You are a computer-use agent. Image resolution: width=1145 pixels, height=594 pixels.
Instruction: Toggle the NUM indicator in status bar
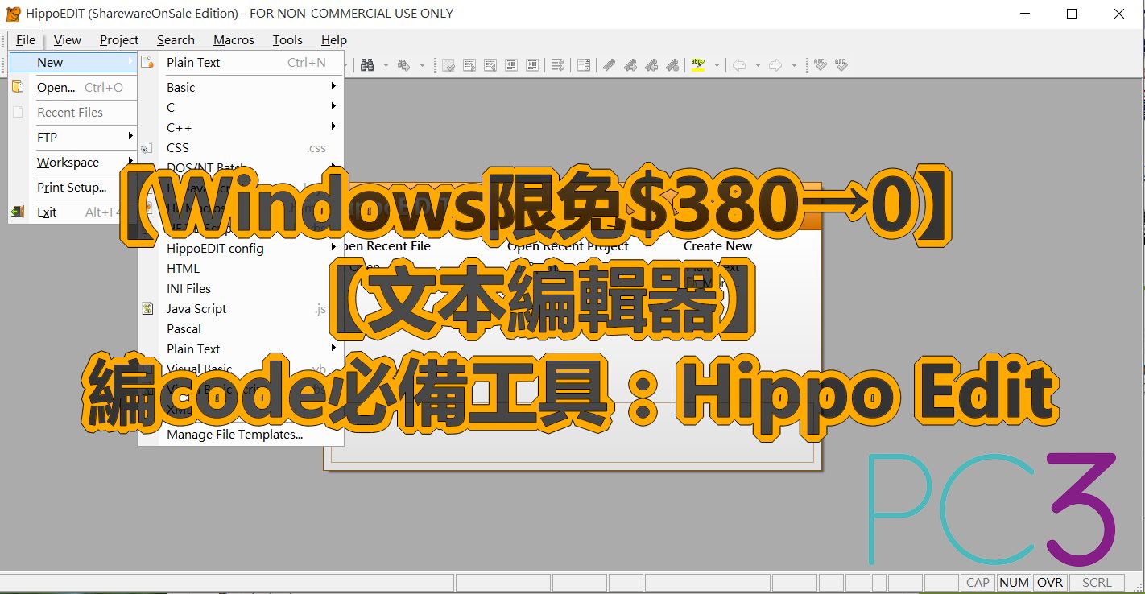(x=1014, y=582)
